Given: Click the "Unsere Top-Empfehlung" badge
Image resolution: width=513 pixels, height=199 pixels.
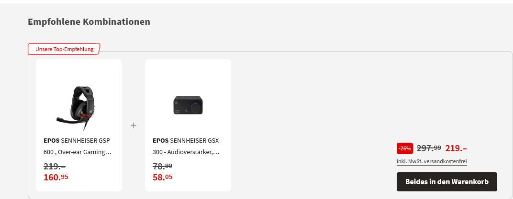Looking at the screenshot, I should point(64,49).
